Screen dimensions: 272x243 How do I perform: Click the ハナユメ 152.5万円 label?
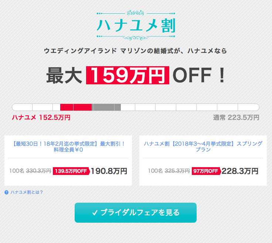[x=41, y=118]
